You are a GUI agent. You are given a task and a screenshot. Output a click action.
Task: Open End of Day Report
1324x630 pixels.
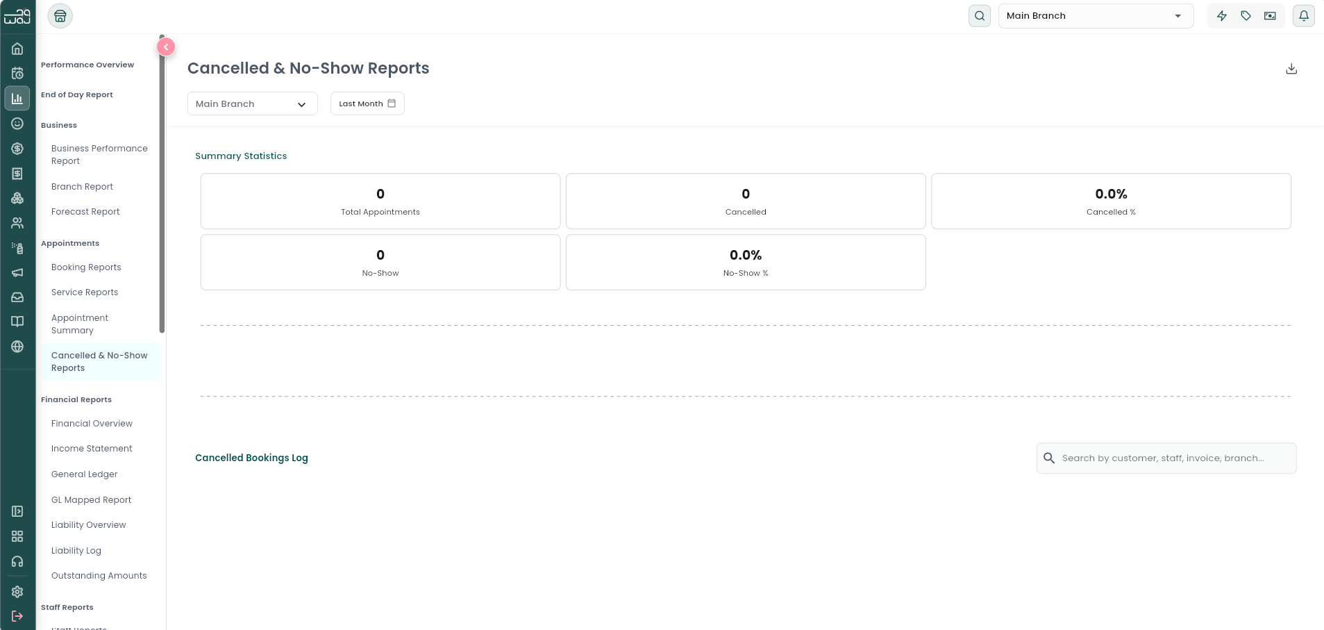[x=77, y=94]
